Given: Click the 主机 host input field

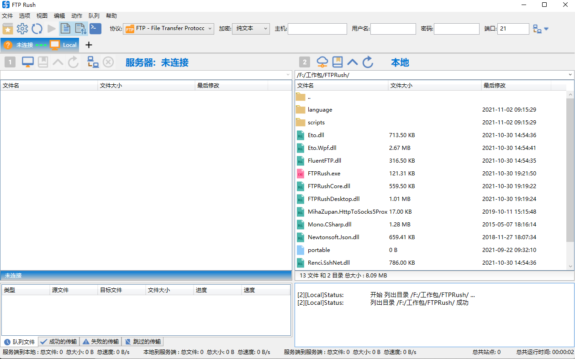Looking at the screenshot, I should click(317, 29).
